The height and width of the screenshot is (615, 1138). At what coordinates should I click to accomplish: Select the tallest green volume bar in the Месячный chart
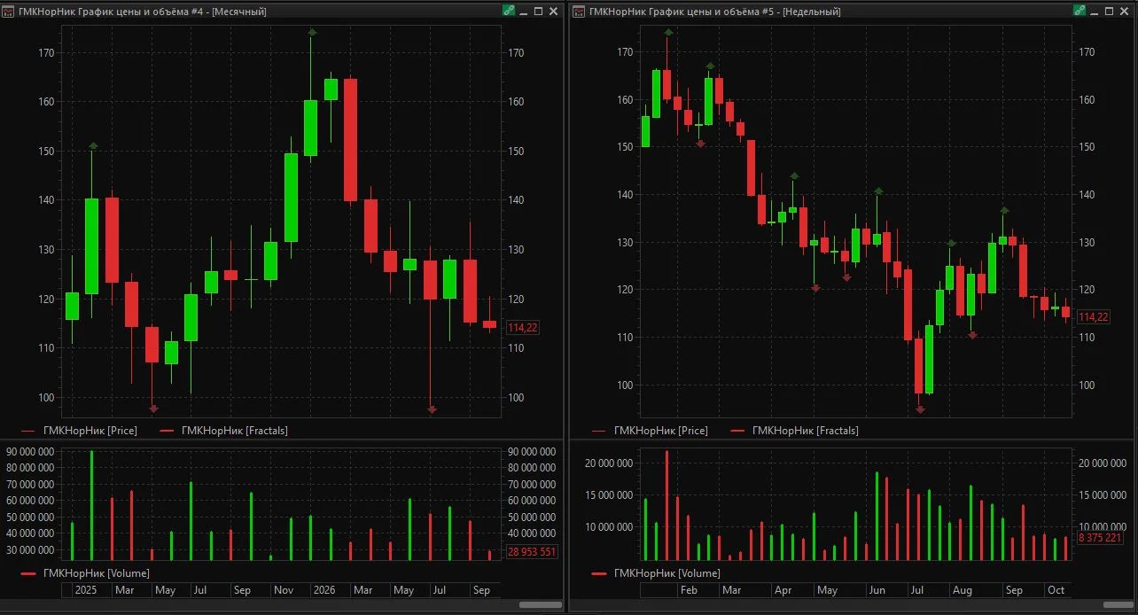click(x=91, y=505)
